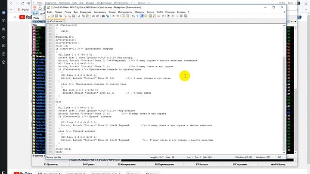Open Файл menu in background file manager
The height and width of the screenshot is (174, 310).
[x=40, y=3]
